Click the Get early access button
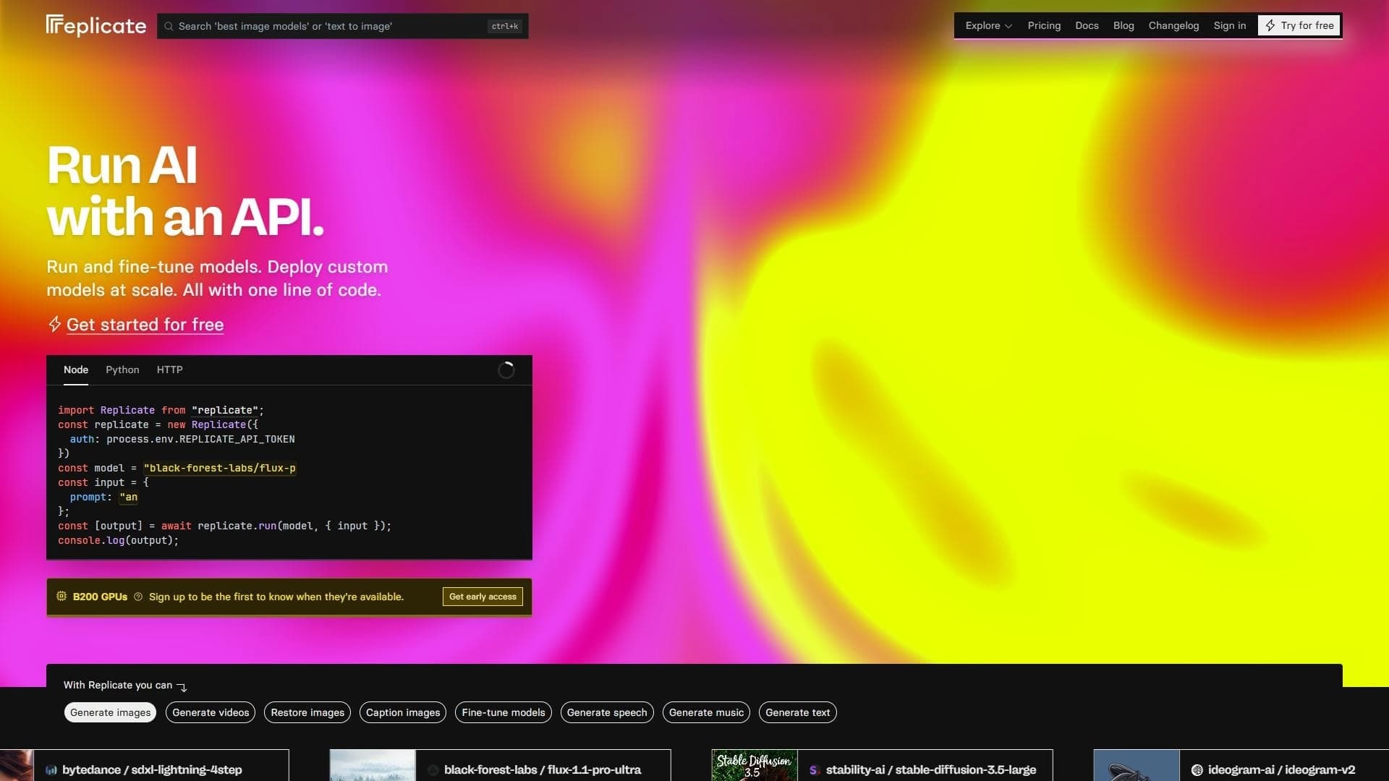Viewport: 1389px width, 781px height. [x=483, y=597]
